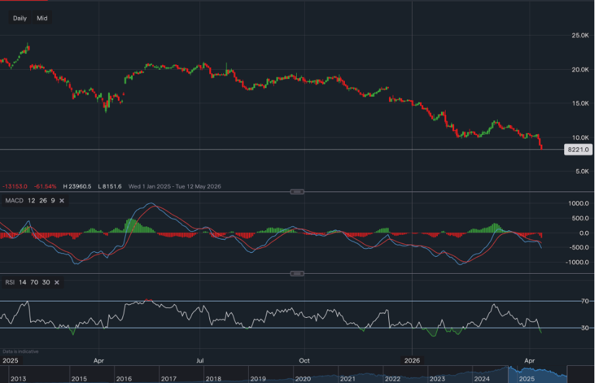Open MACD 12 26 9 settings label
The width and height of the screenshot is (595, 383).
click(29, 200)
